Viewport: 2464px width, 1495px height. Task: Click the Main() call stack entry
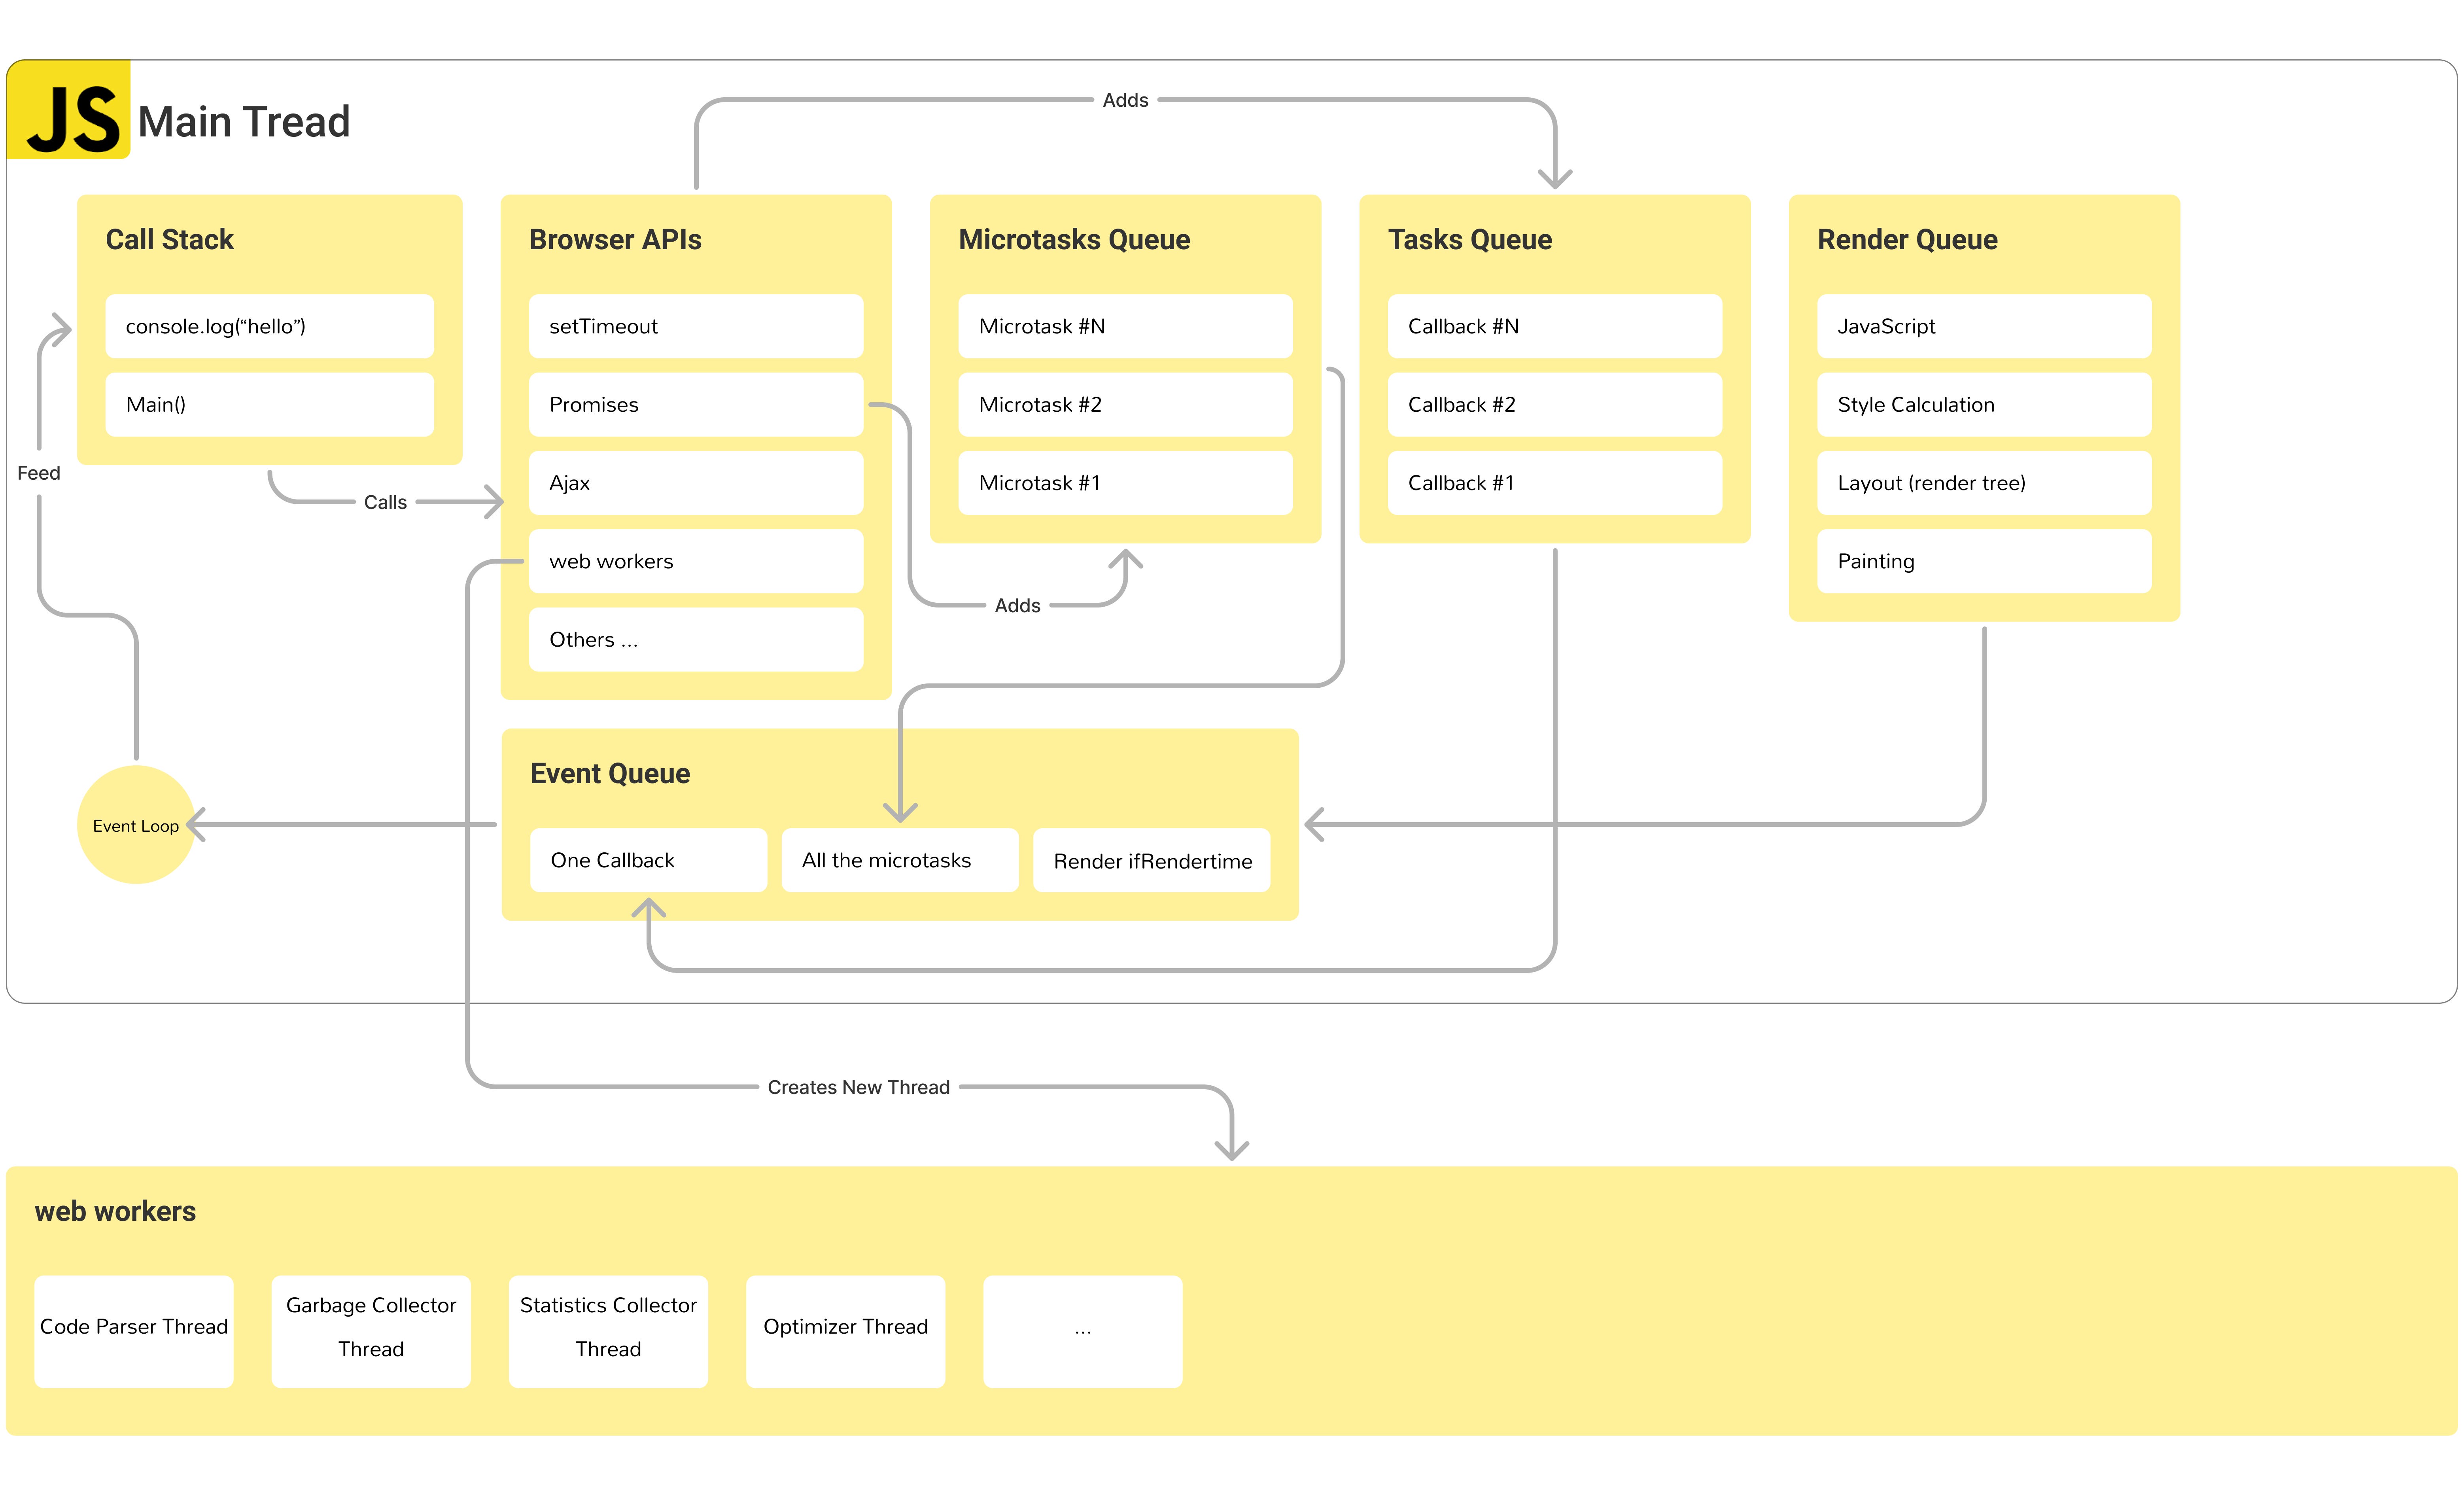click(x=269, y=404)
